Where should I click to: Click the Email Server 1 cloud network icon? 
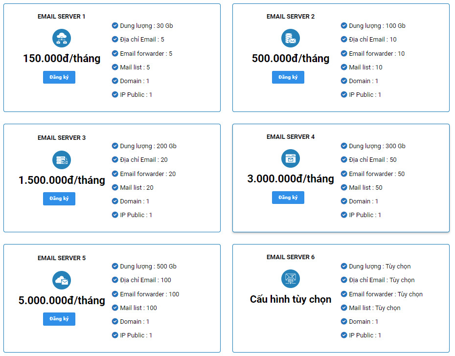62,38
